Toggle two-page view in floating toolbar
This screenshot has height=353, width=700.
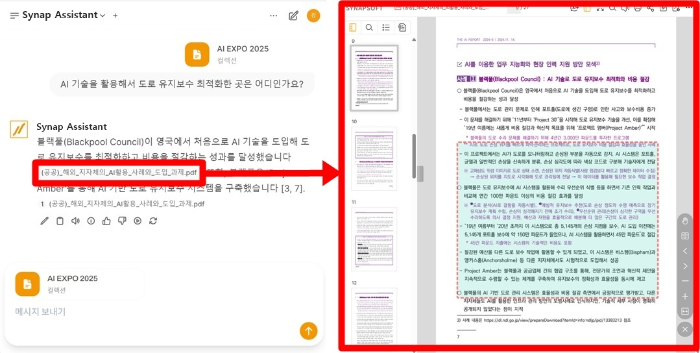pos(685,236)
